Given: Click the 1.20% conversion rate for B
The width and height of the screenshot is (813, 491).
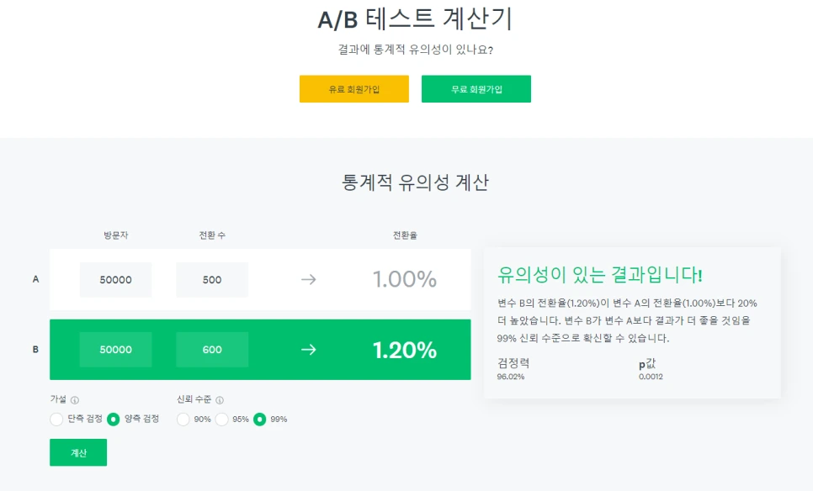Looking at the screenshot, I should pyautogui.click(x=404, y=350).
